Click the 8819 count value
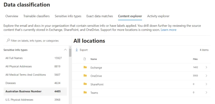215x104 pixels. (57, 66)
